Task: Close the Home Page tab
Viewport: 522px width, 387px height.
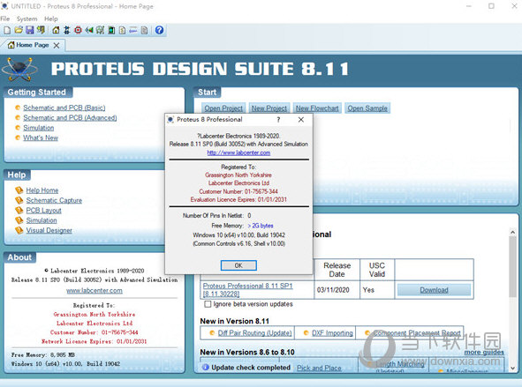Action: 57,46
